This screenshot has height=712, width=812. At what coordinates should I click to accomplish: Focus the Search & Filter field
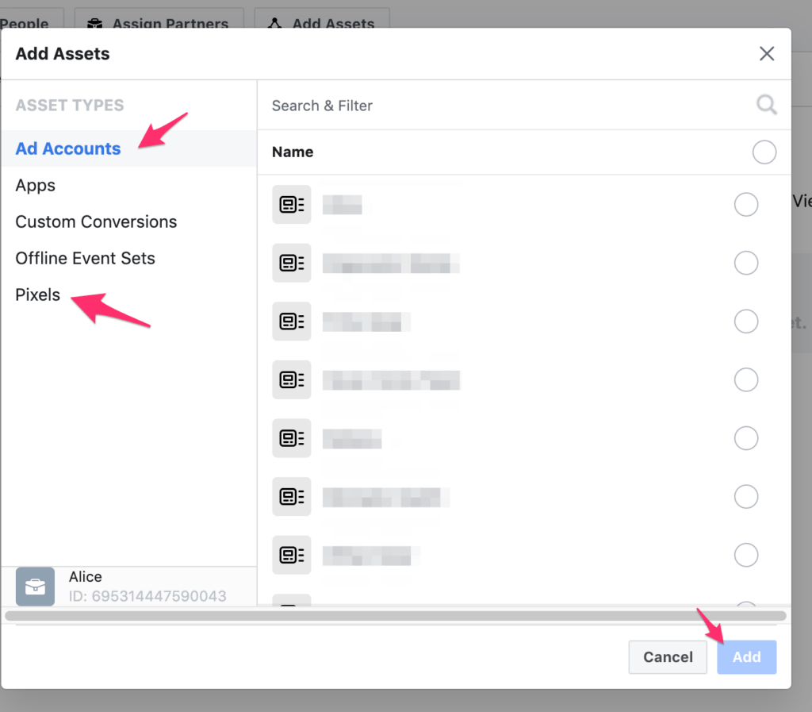point(507,106)
